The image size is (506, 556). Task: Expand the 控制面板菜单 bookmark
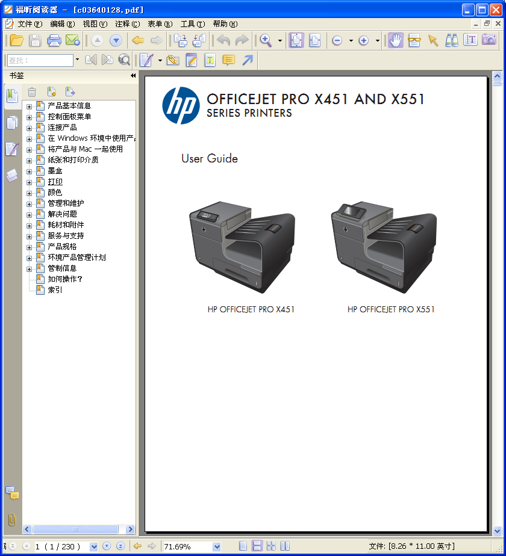[29, 117]
